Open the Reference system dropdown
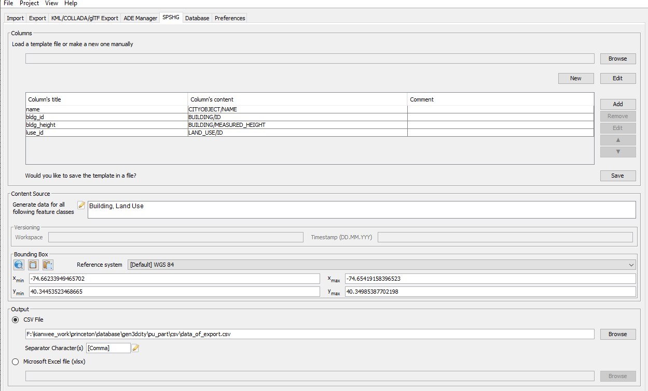648x391 pixels. click(382, 265)
